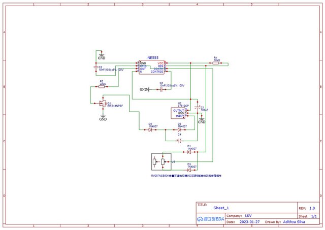Select the D2 1N4007 diode symbol

(179, 129)
